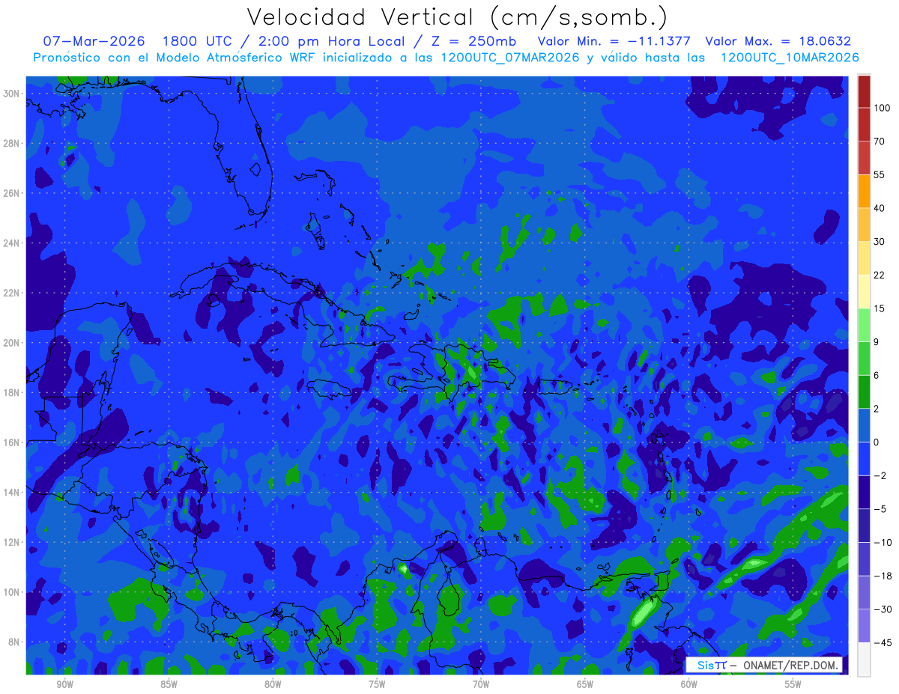Pick the yellow swatch between 22 and 30
Image resolution: width=899 pixels, height=694 pixels.
click(864, 258)
